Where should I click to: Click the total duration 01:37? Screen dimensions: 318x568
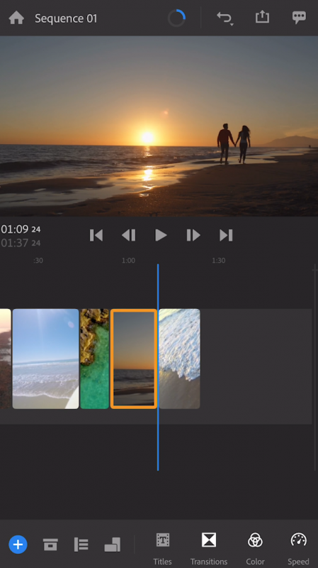[21, 243]
